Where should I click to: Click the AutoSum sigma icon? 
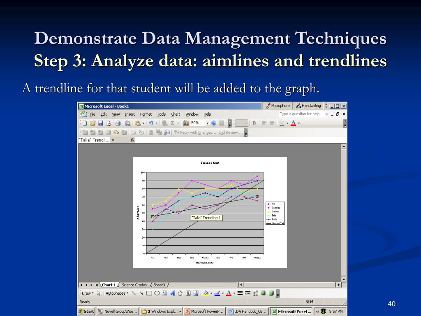point(172,123)
